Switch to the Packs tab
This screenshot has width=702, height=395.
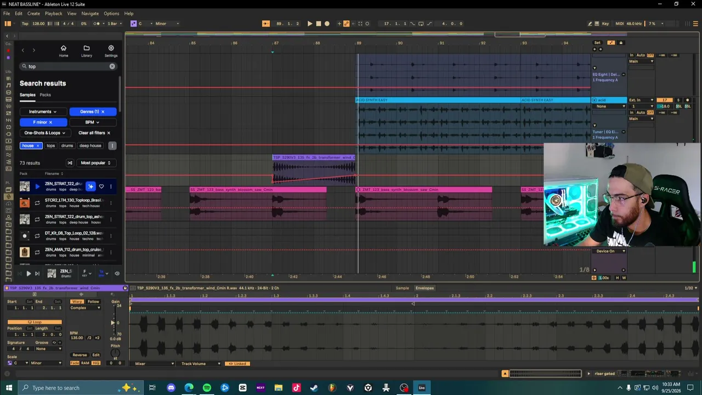[x=46, y=95]
